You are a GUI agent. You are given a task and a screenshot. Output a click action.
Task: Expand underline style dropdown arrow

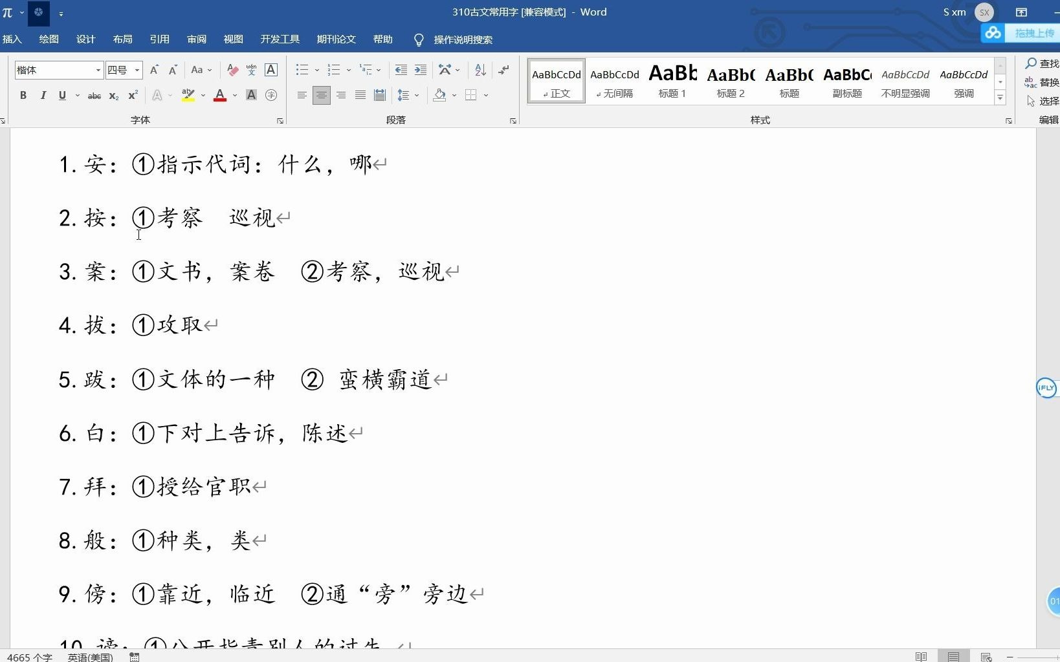[78, 96]
